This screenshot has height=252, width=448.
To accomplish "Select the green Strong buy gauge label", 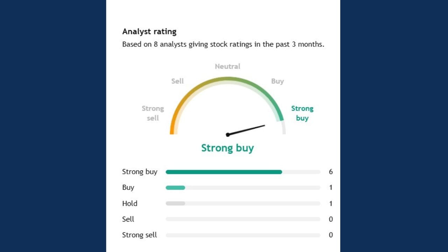I will 302,113.
